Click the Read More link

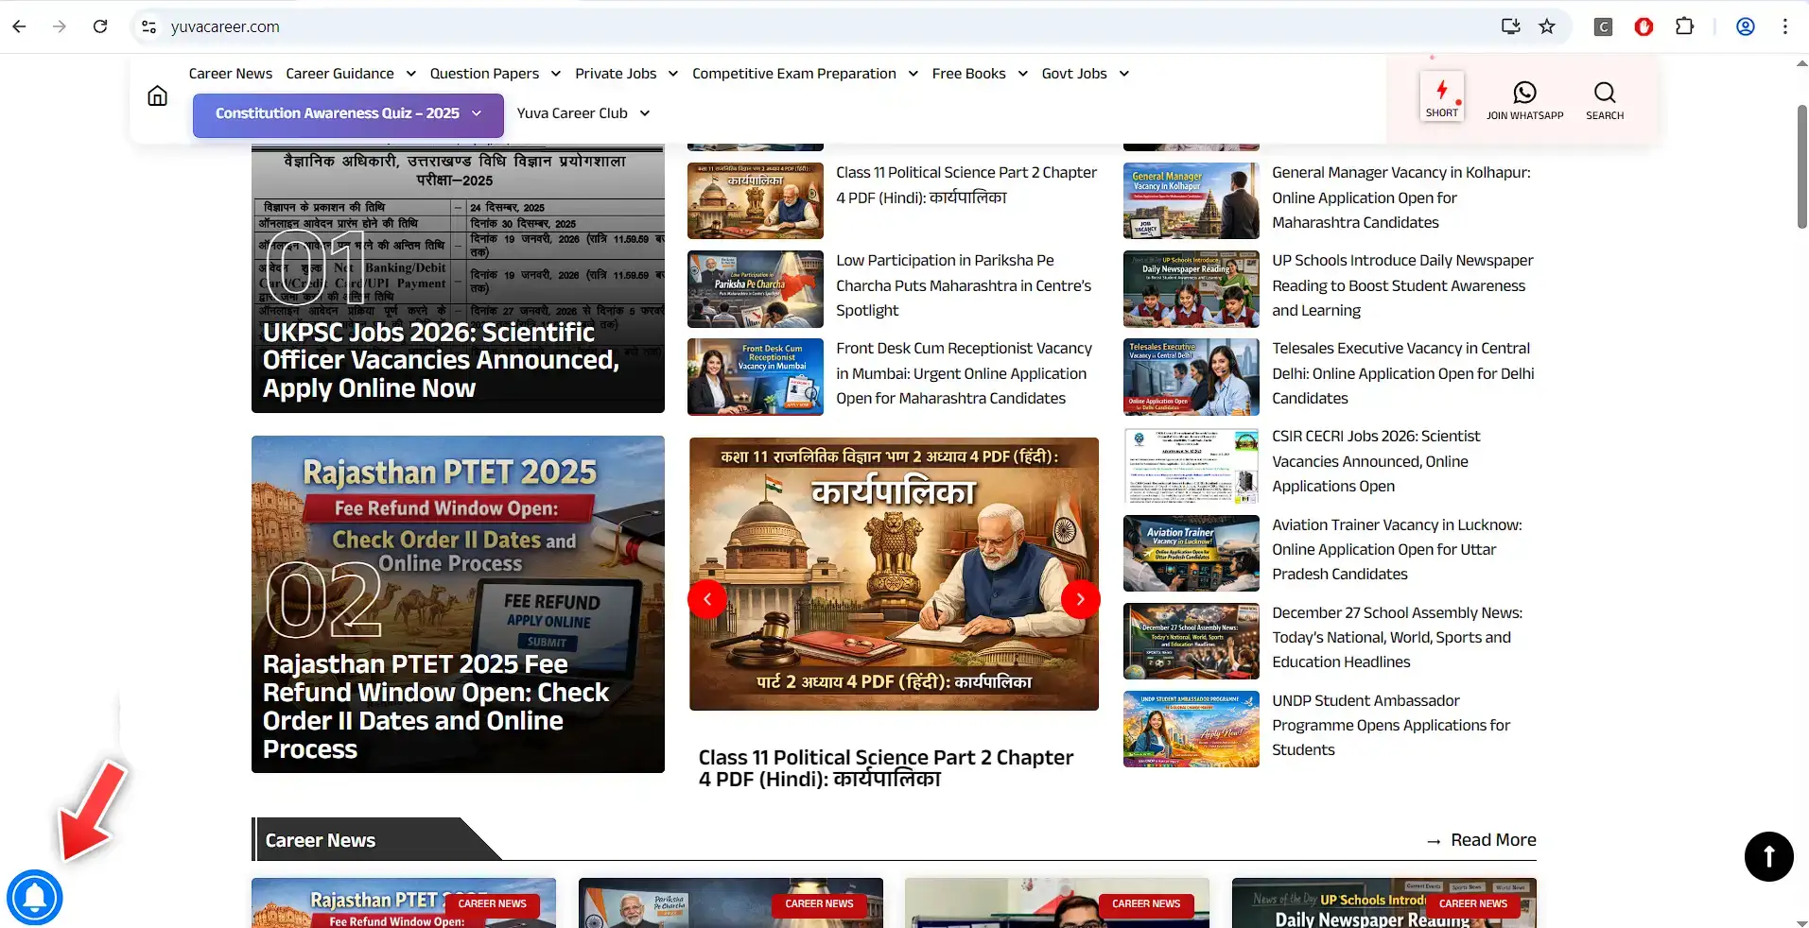[1492, 840]
